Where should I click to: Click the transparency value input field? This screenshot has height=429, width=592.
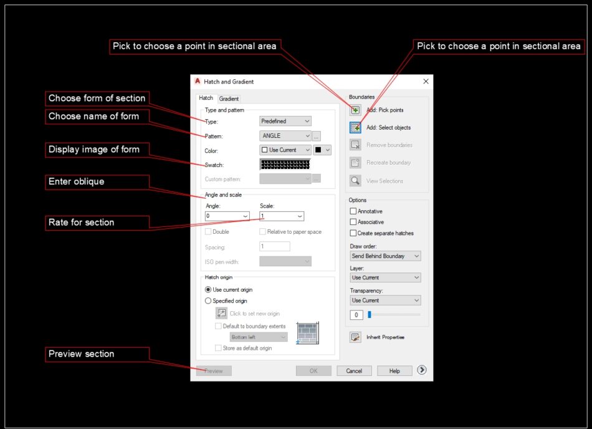pyautogui.click(x=356, y=315)
